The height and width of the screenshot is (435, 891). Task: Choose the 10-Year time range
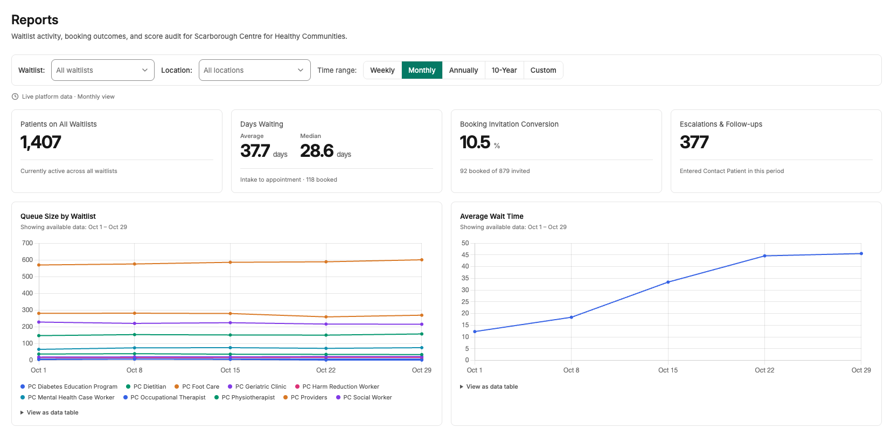click(x=504, y=70)
